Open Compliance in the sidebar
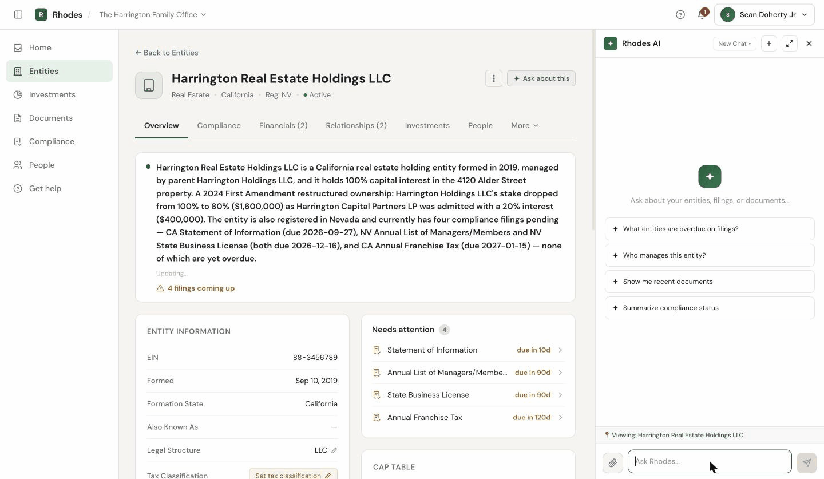The image size is (824, 479). click(60, 141)
